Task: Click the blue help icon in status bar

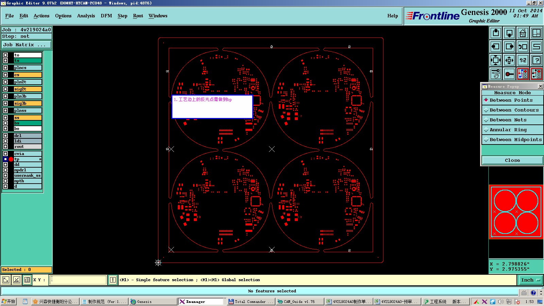Action: tap(533, 293)
